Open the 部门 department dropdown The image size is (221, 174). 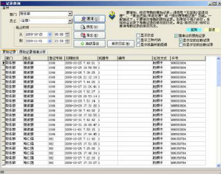tap(70, 14)
